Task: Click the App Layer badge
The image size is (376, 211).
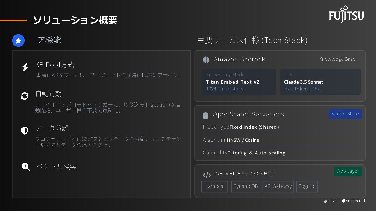Action: tap(348, 171)
